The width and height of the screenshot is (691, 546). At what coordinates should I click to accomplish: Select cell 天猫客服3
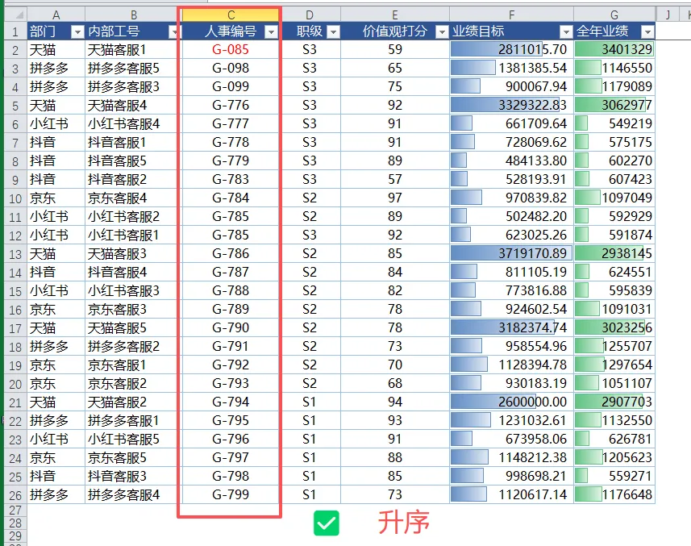pos(133,253)
